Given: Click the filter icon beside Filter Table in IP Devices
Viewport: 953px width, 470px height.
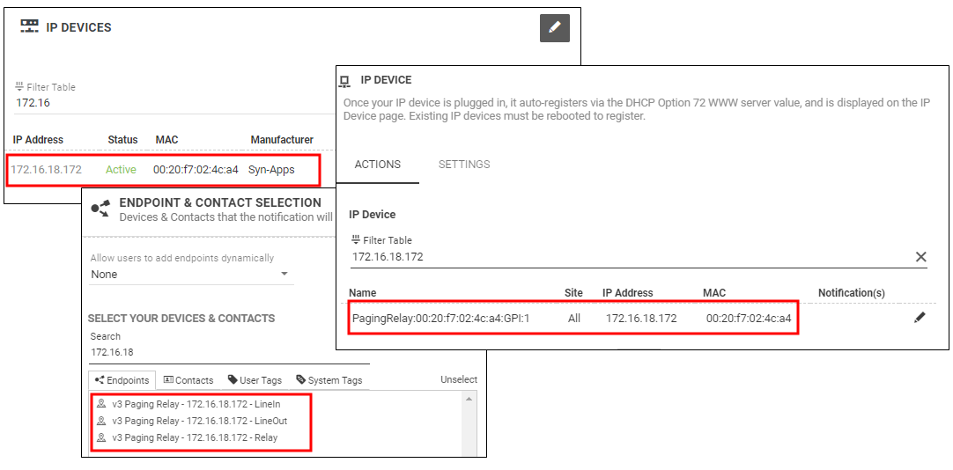Looking at the screenshot, I should (19, 87).
